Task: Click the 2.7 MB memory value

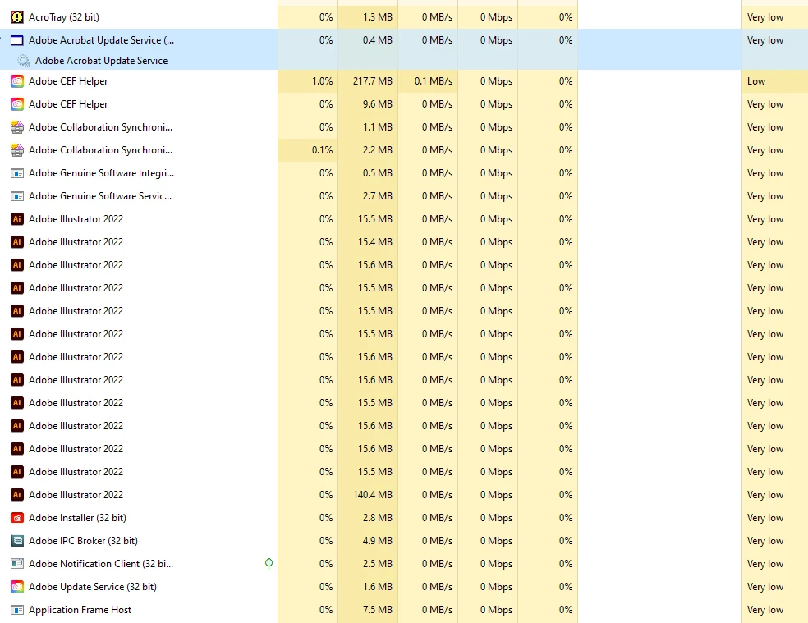Action: 377,196
